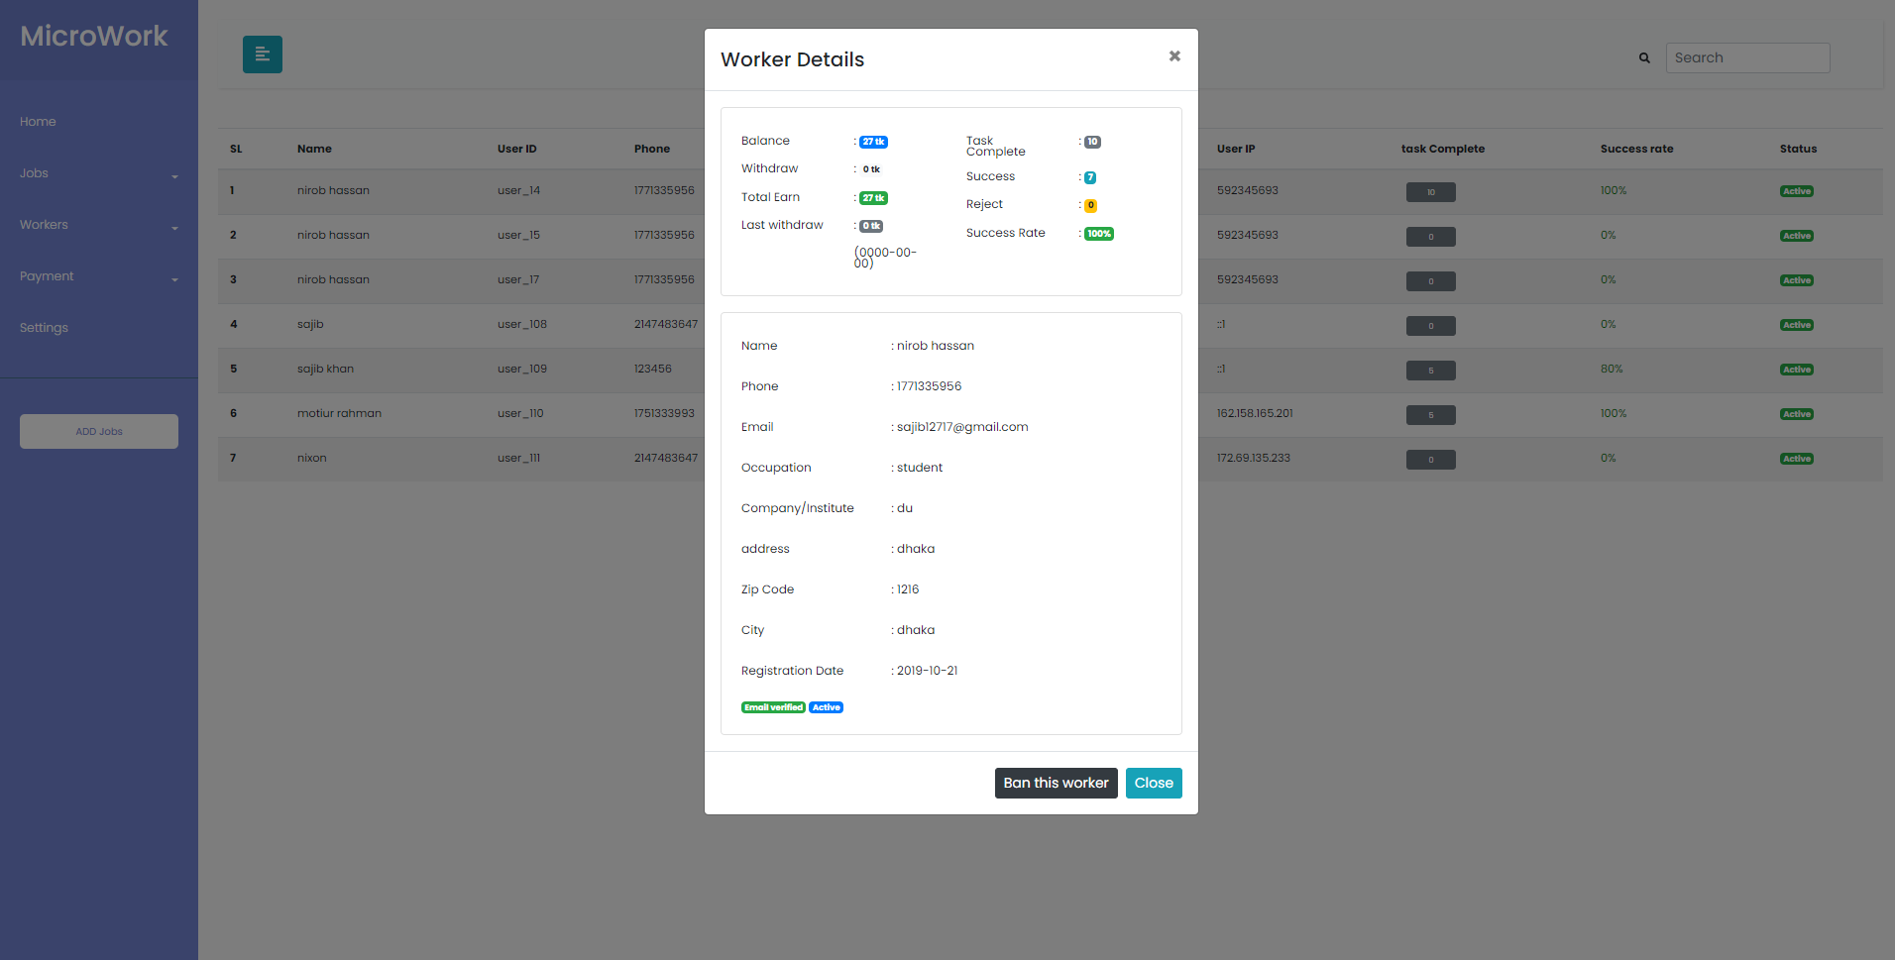
Task: Click the Worker Details modal title
Action: tap(792, 59)
